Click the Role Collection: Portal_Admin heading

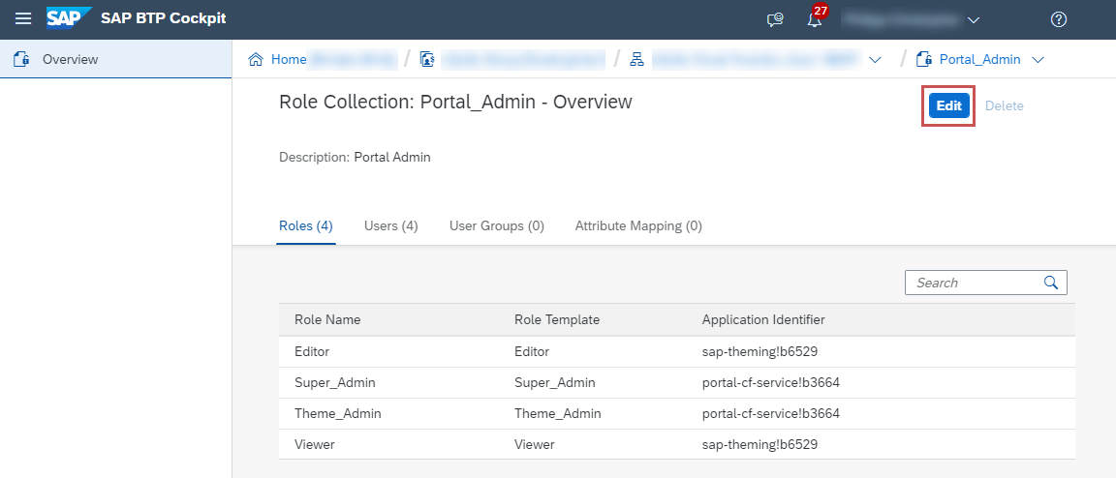pyautogui.click(x=455, y=102)
